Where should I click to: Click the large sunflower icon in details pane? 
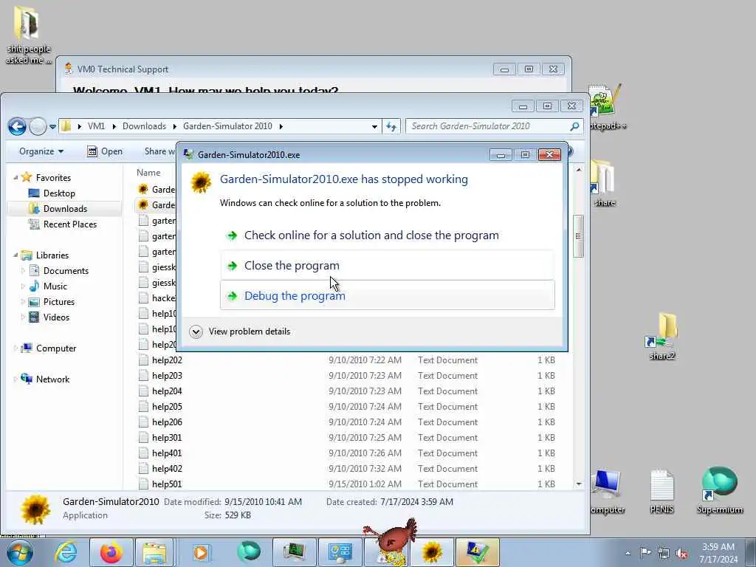pos(35,509)
